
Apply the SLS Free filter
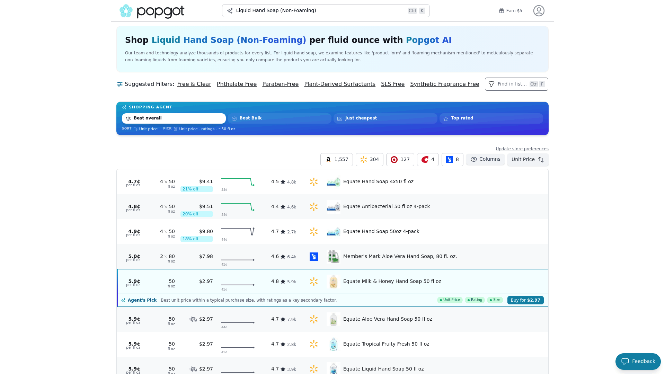coord(393,84)
